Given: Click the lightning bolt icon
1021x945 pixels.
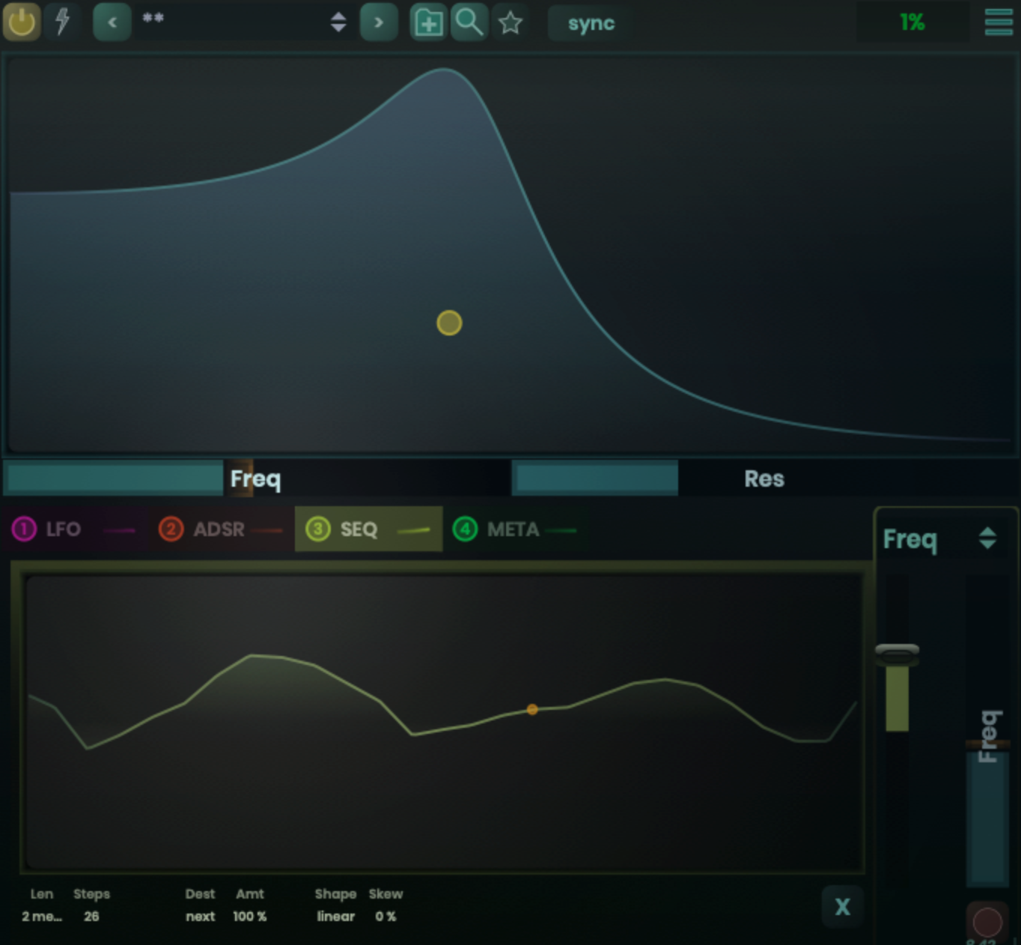Looking at the screenshot, I should 63,22.
